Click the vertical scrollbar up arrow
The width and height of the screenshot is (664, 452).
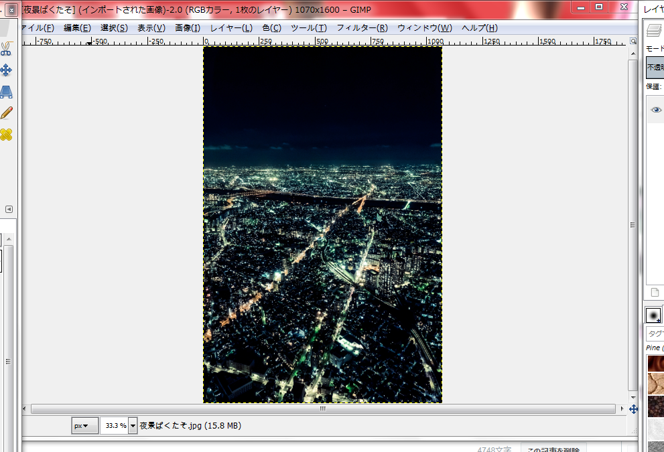pyautogui.click(x=633, y=54)
